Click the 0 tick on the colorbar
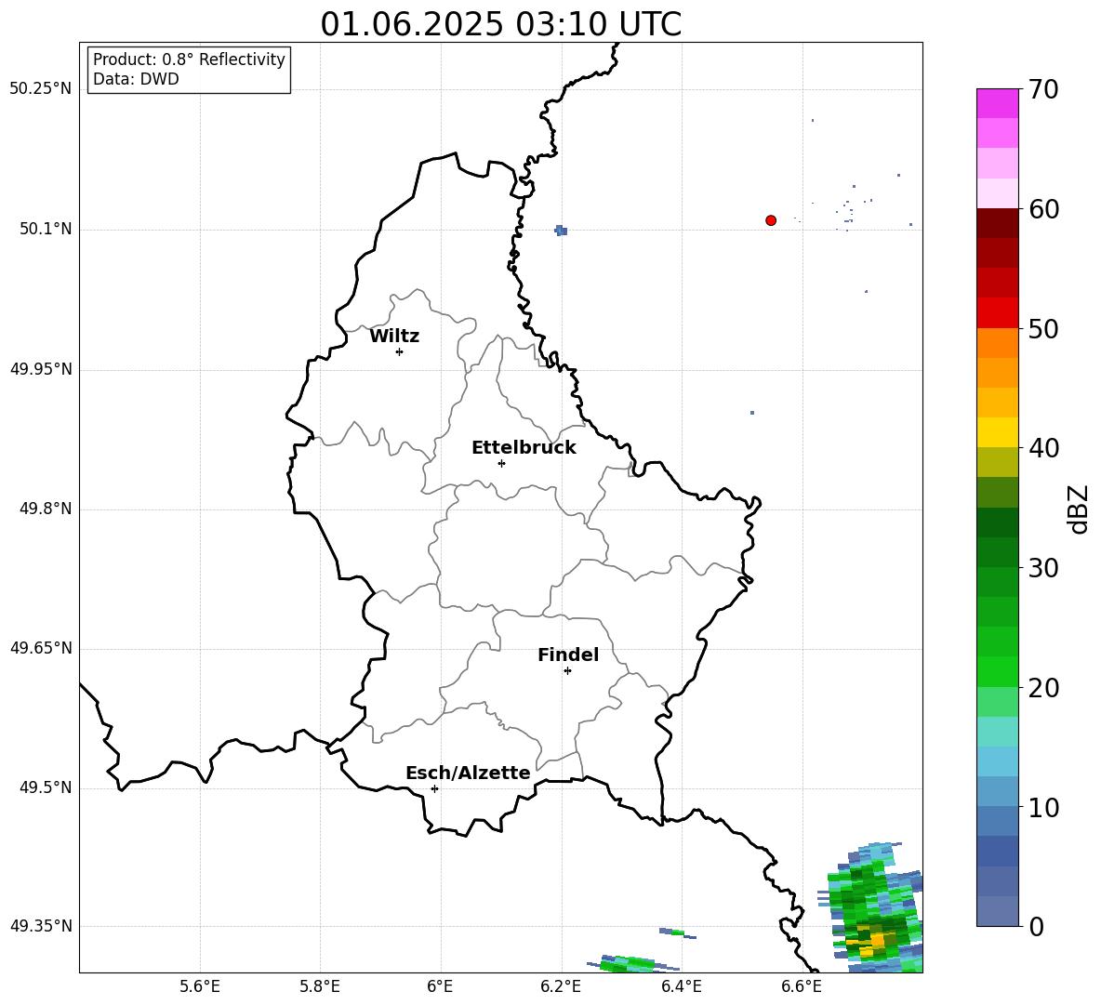Viewport: 1101px width, 1005px height. 1036,927
